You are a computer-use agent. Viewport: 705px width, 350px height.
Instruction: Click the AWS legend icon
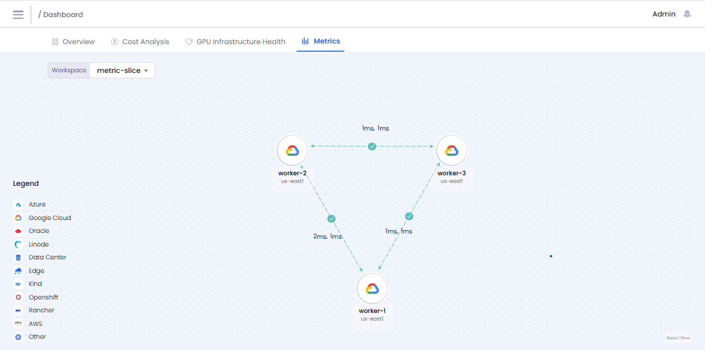(x=18, y=324)
